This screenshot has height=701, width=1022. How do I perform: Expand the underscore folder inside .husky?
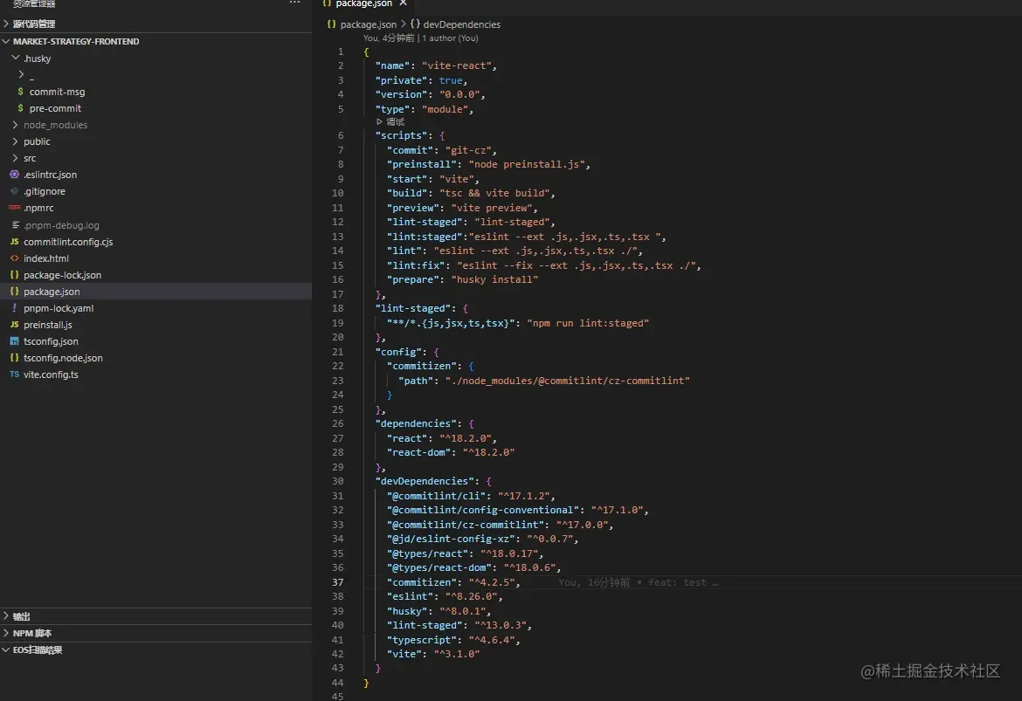click(x=156, y=75)
